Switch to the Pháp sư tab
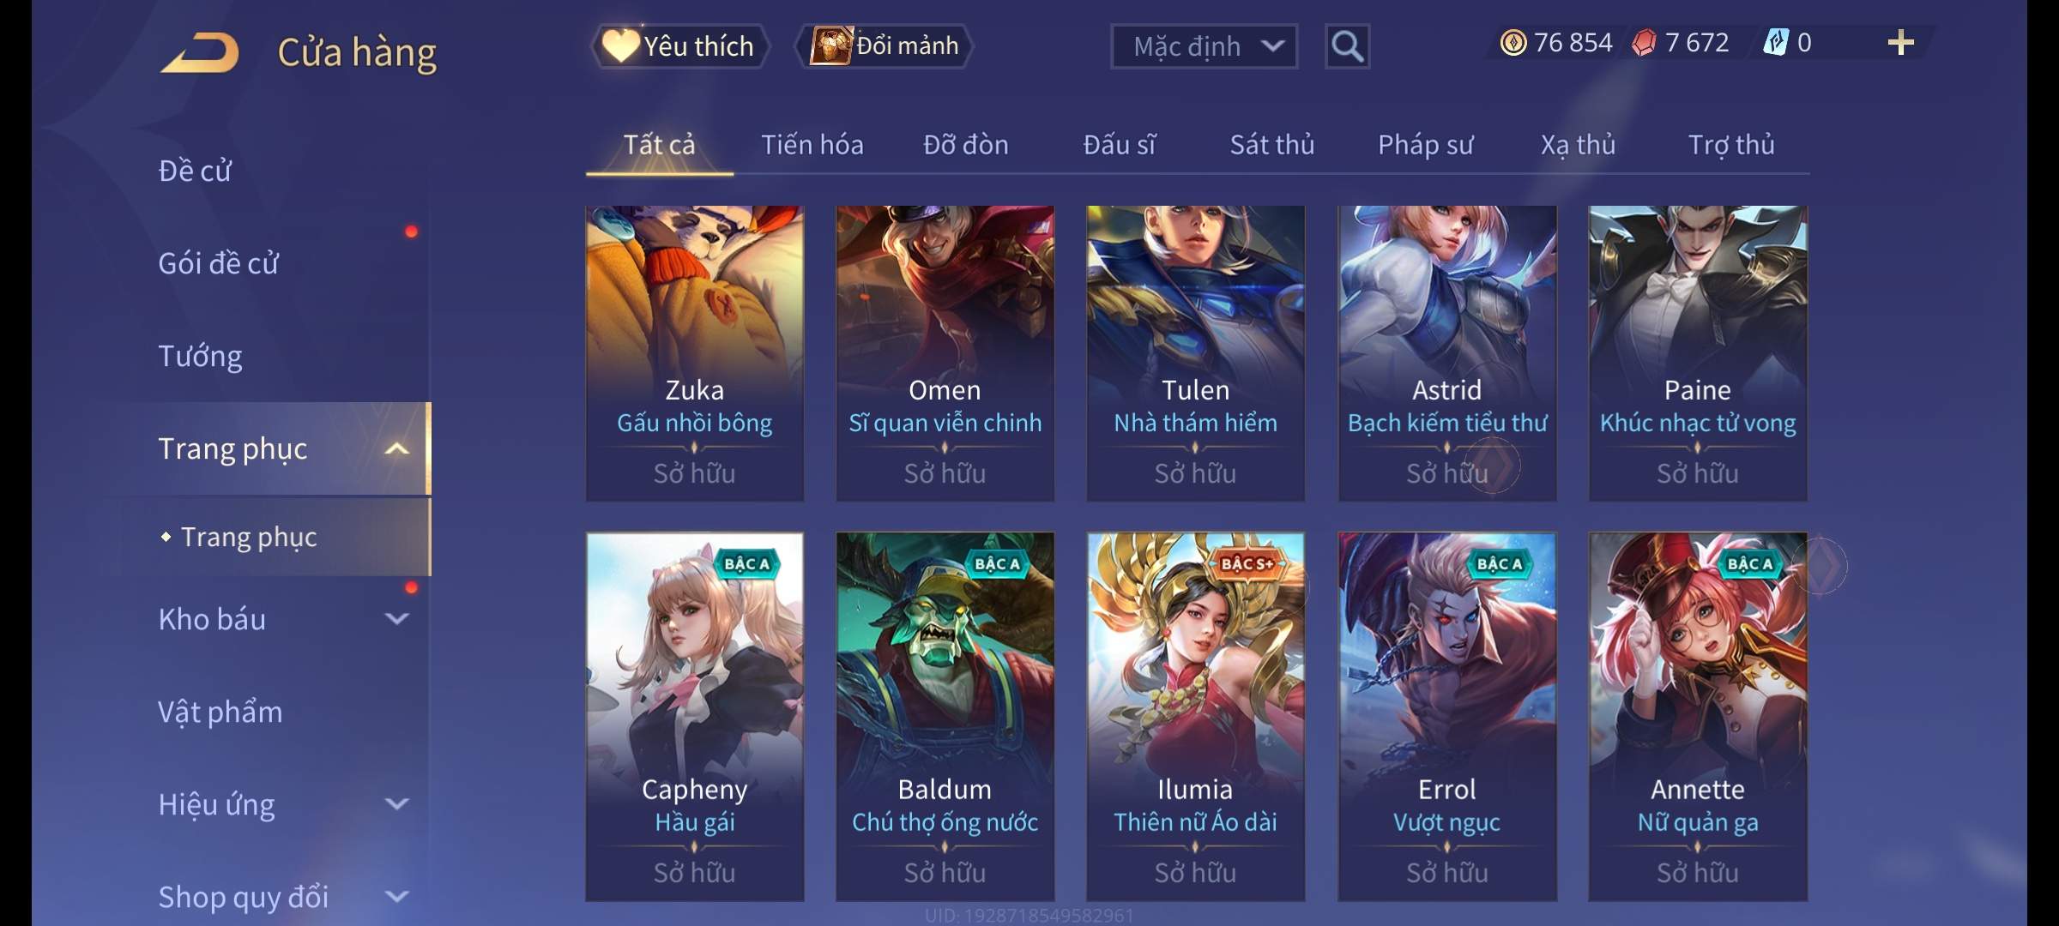The image size is (2059, 926). (1425, 145)
